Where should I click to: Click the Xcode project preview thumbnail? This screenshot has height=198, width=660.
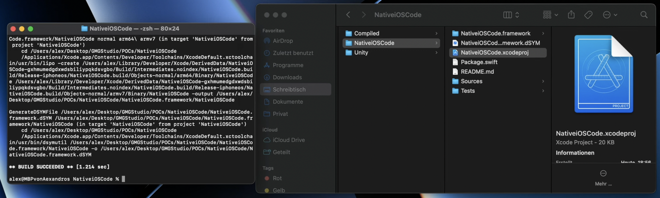(x=603, y=74)
